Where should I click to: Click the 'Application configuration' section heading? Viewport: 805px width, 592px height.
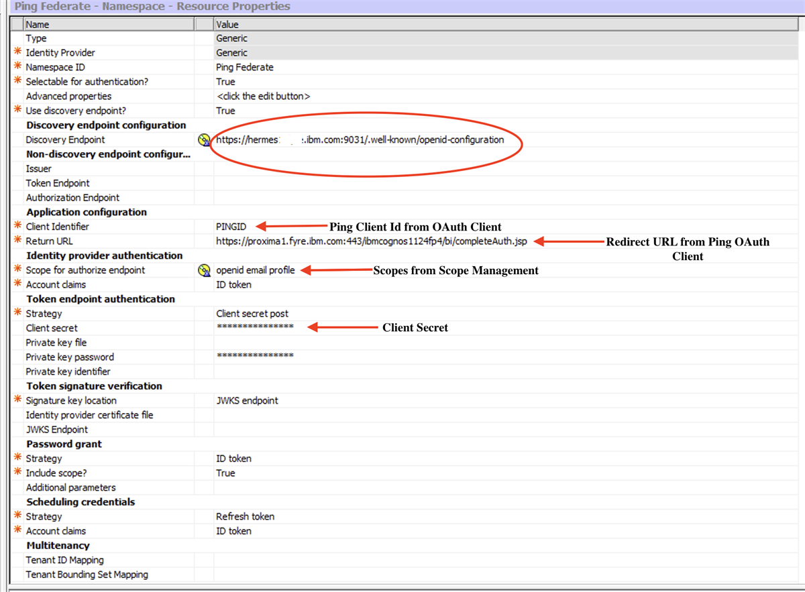coord(87,213)
